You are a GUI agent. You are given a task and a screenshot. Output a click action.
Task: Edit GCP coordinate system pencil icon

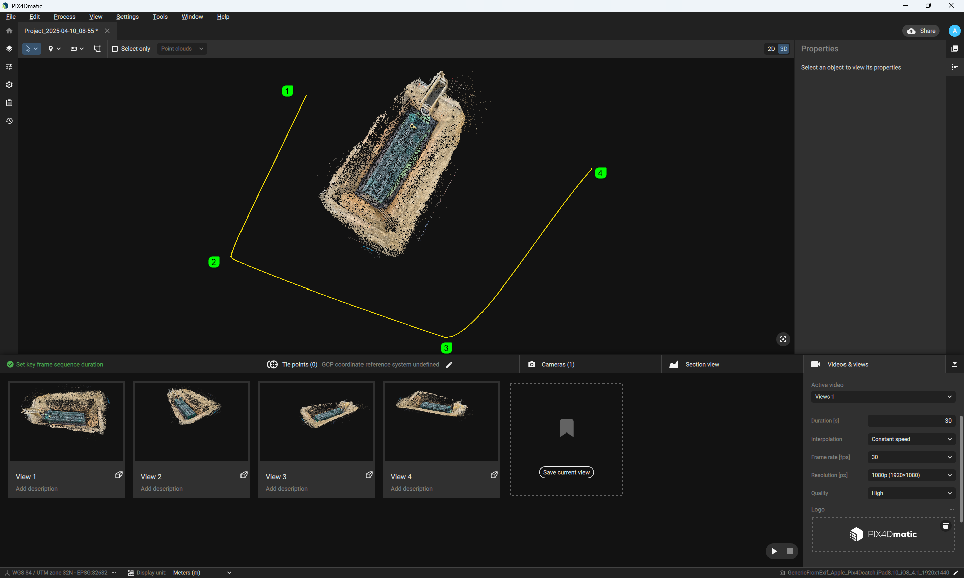(x=449, y=365)
